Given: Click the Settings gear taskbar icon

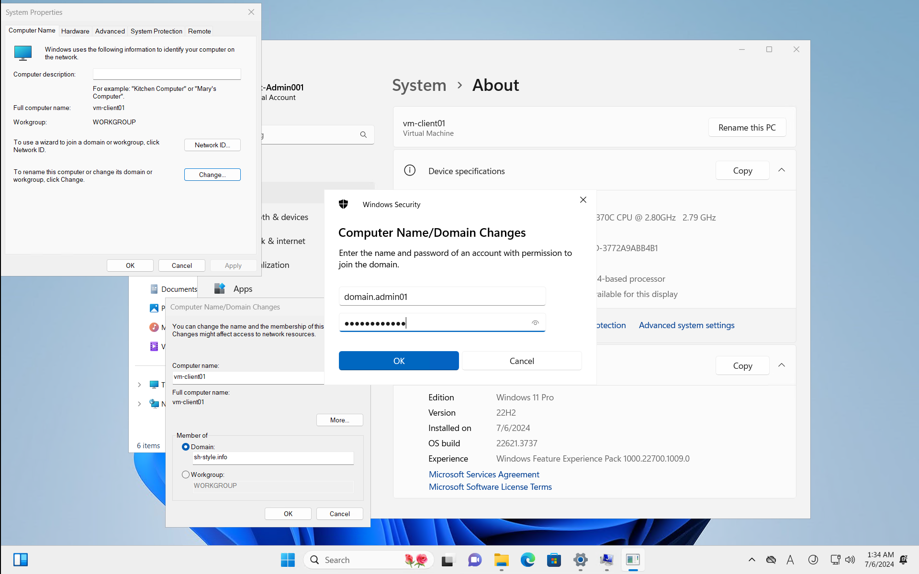Looking at the screenshot, I should click(580, 560).
